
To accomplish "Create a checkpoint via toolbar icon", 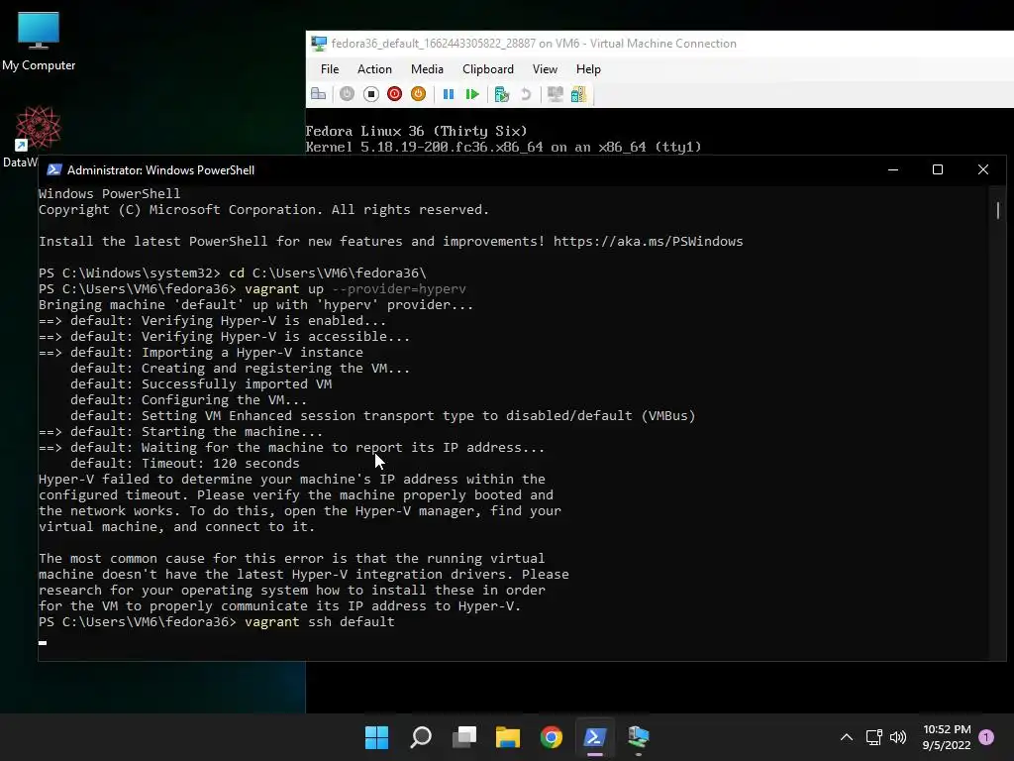I will point(502,94).
